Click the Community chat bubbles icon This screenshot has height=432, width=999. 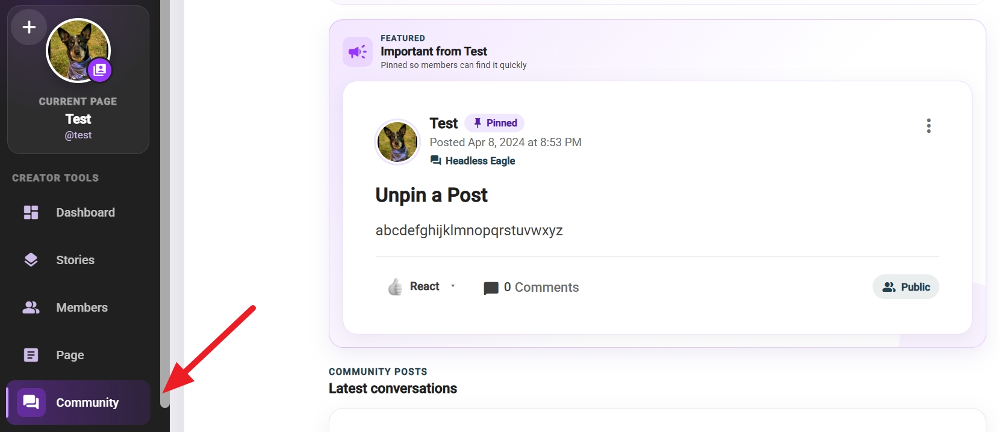click(x=31, y=403)
